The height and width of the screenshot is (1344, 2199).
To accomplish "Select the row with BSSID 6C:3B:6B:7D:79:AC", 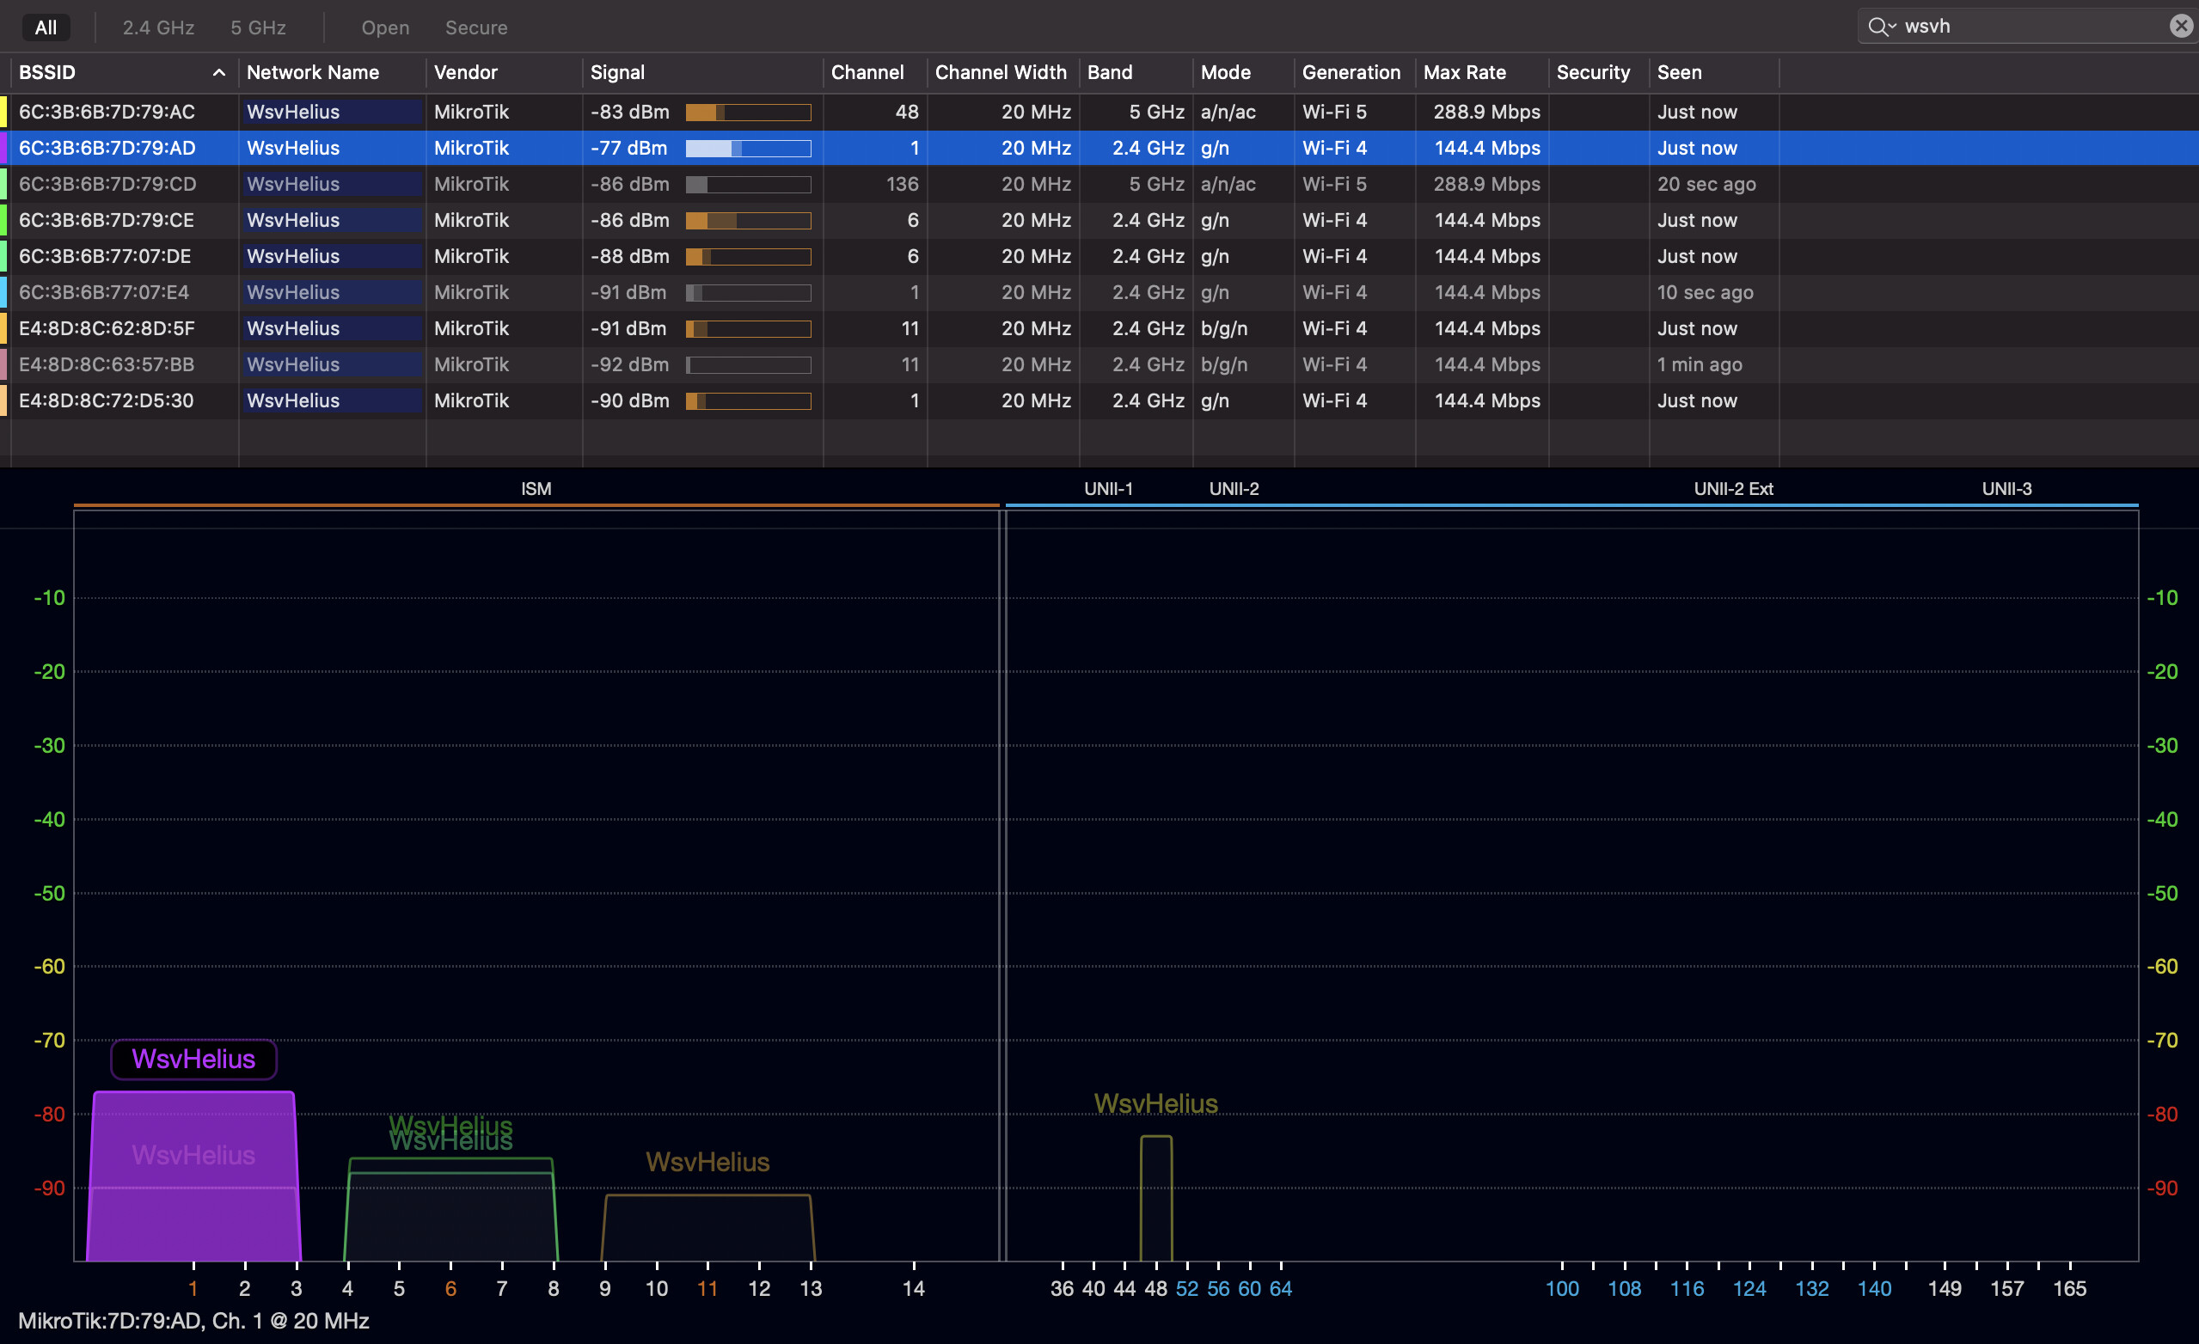I will 1099,112.
